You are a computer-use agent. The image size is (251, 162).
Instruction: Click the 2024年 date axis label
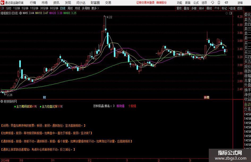click(5, 160)
